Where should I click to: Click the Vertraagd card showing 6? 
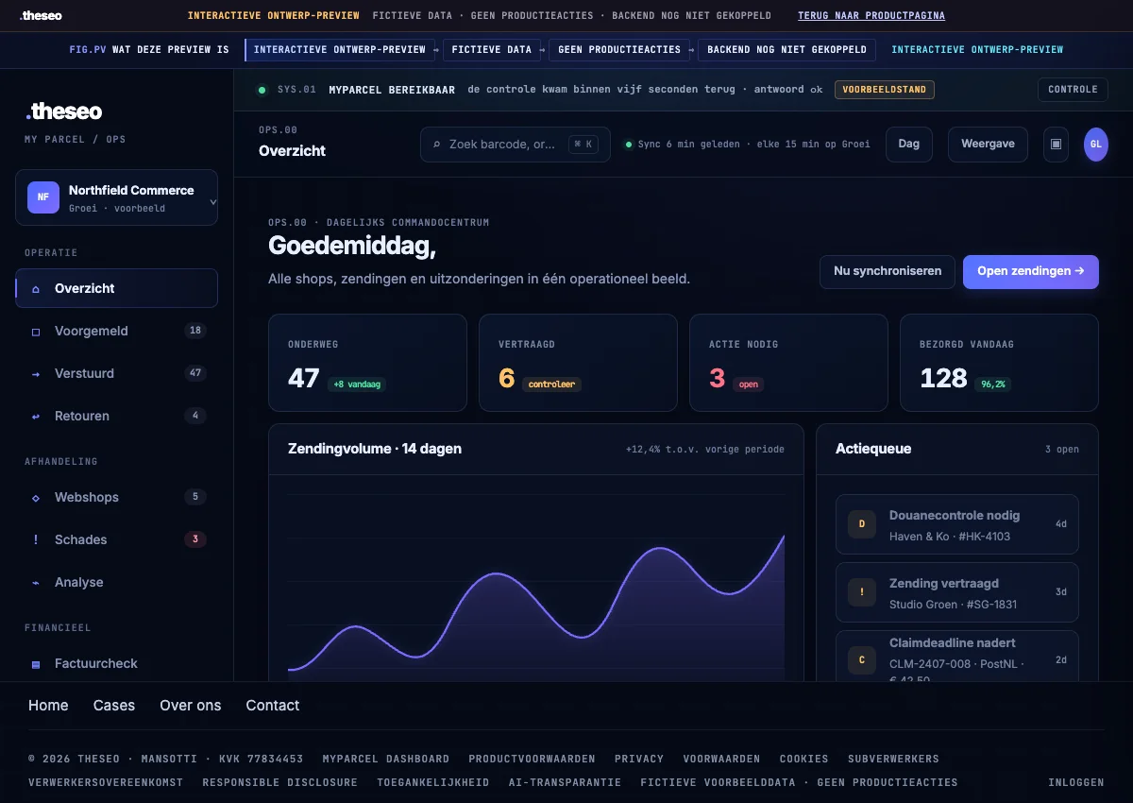tap(578, 363)
